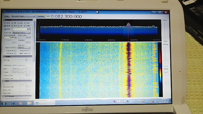Launch Internet Explorer from the taskbar
The height and width of the screenshot is (114, 203).
[x=12, y=103]
